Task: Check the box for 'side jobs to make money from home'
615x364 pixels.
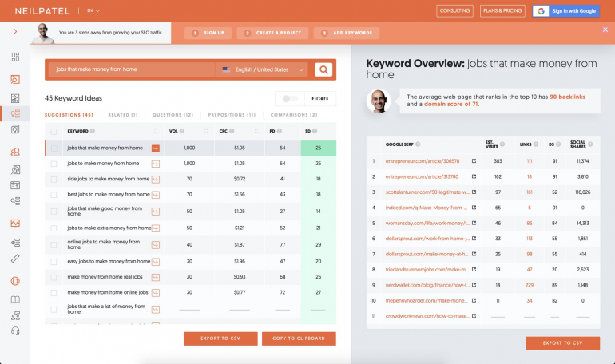Action: point(54,179)
